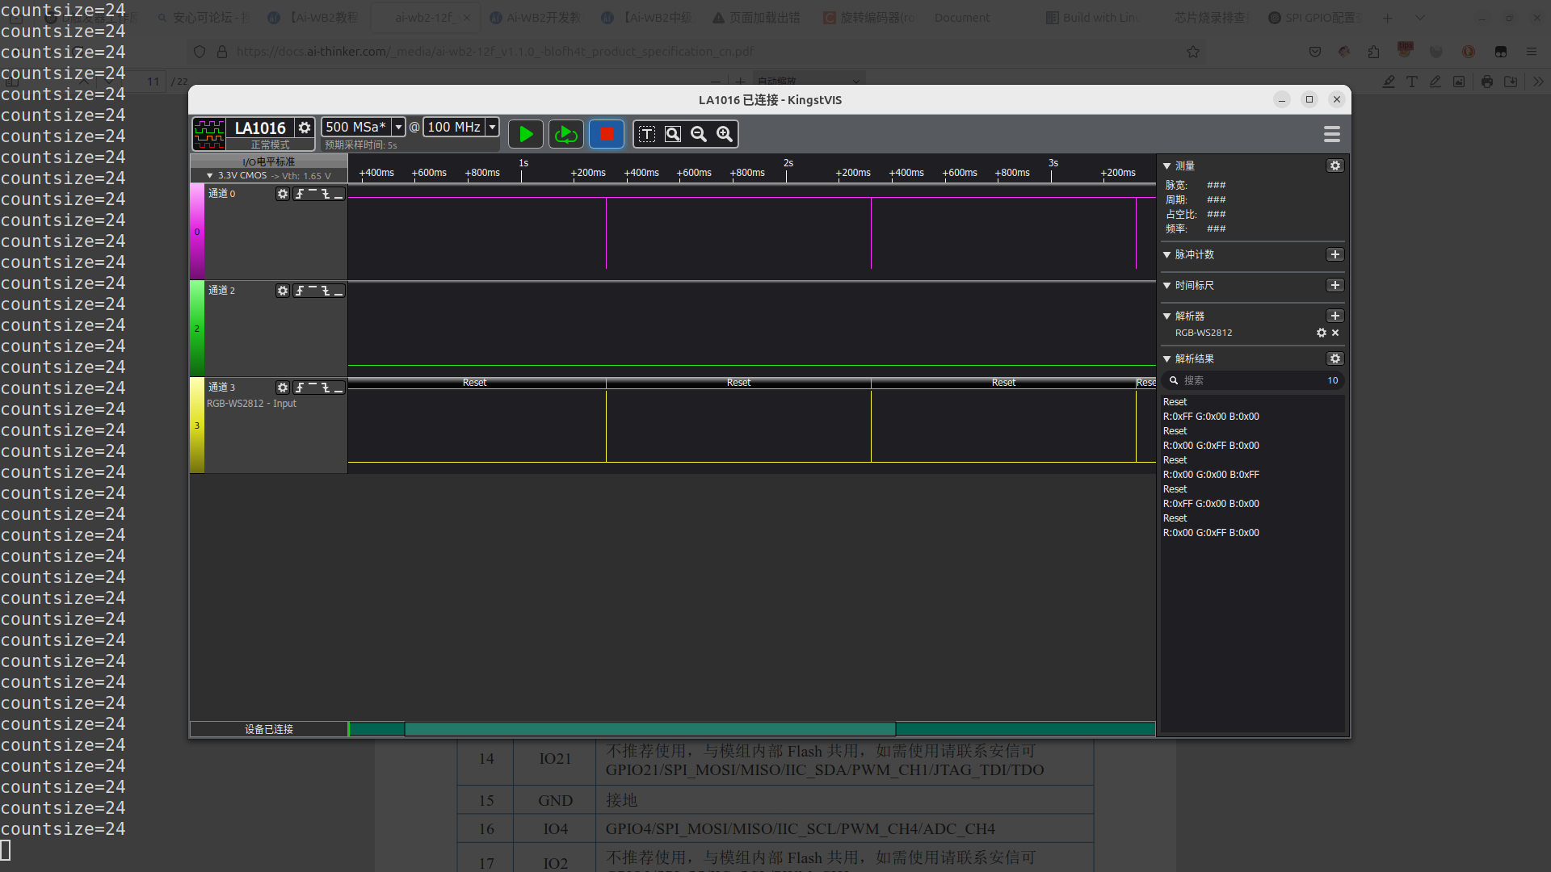
Task: Click the PDF viewer print icon
Action: click(x=1487, y=82)
